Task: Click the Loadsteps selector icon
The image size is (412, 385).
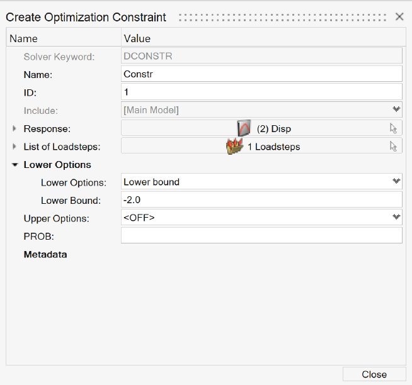Action: click(234, 147)
